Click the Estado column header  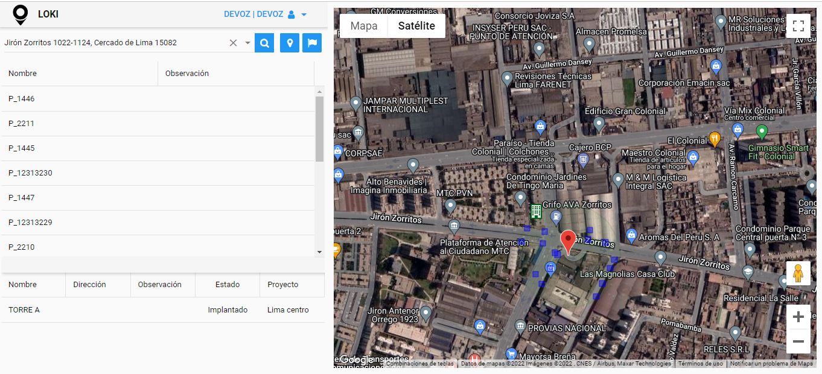point(228,285)
